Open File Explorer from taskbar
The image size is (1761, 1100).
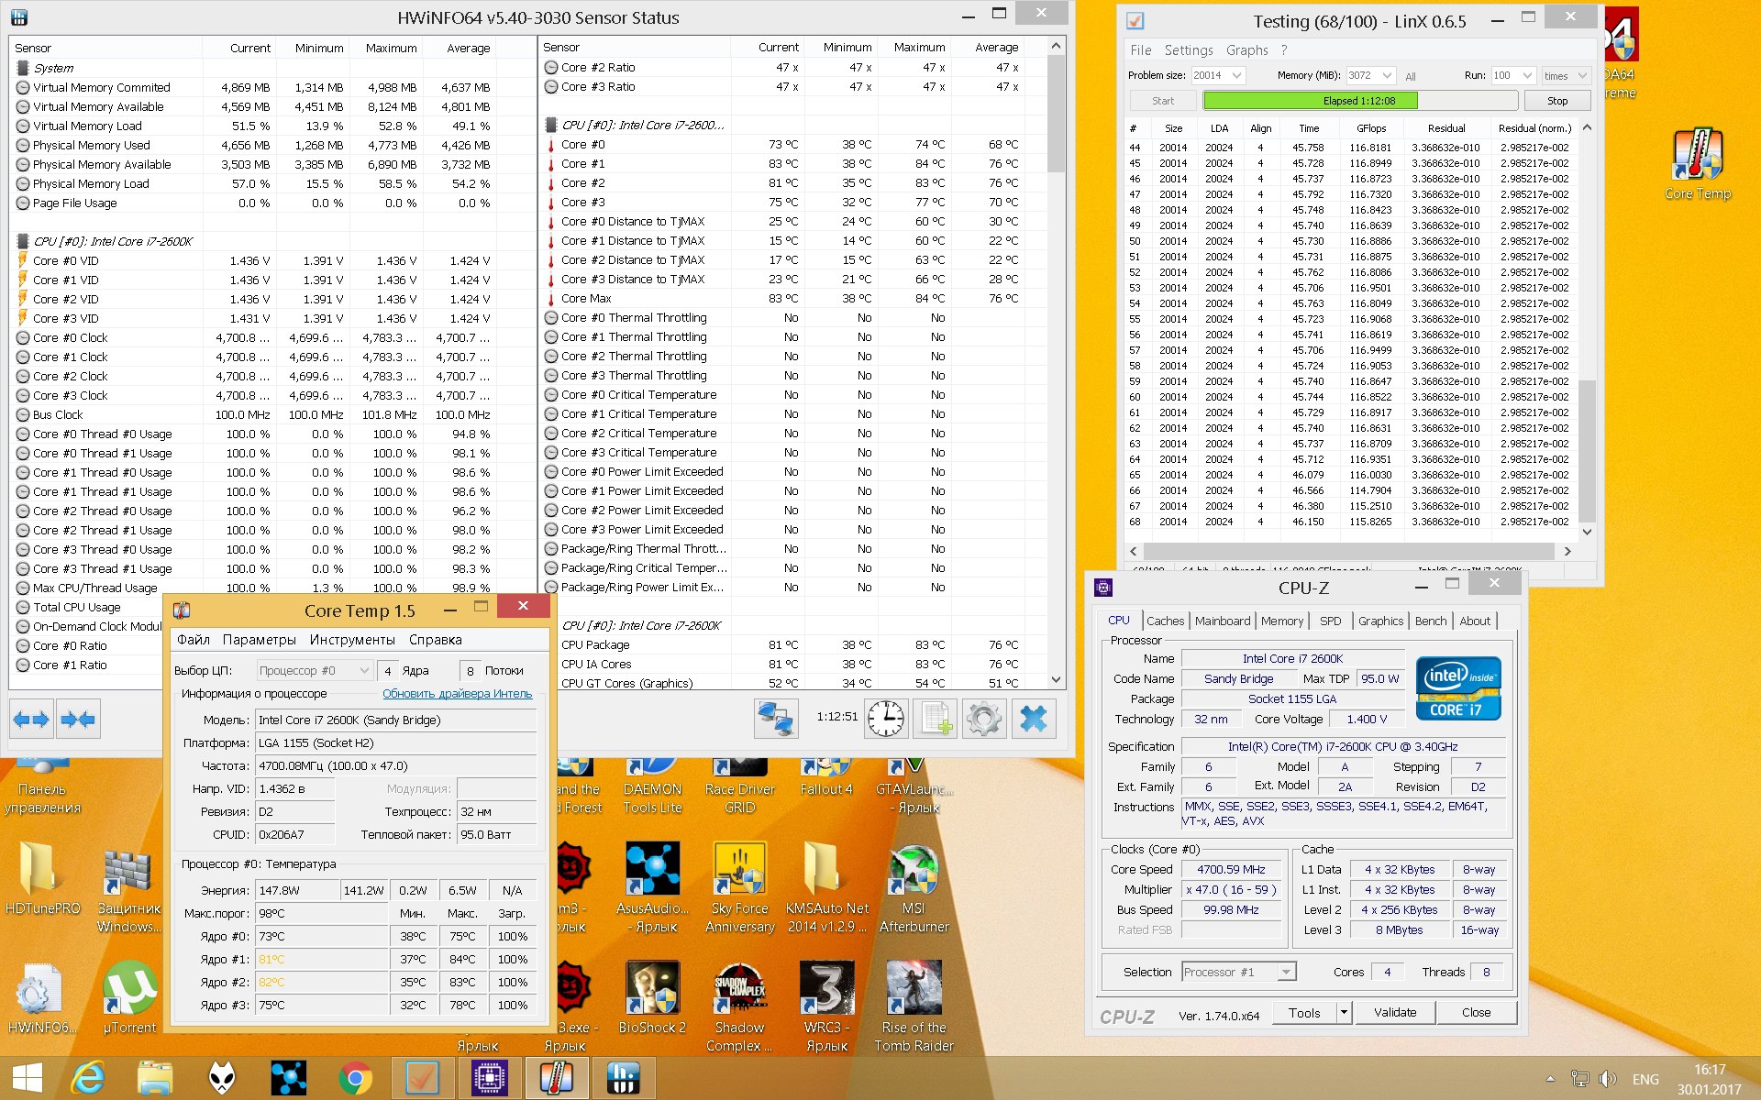(x=155, y=1078)
